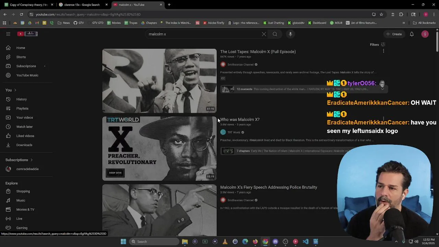Click the Create button
Viewport: 439px width, 247px height.
point(394,34)
